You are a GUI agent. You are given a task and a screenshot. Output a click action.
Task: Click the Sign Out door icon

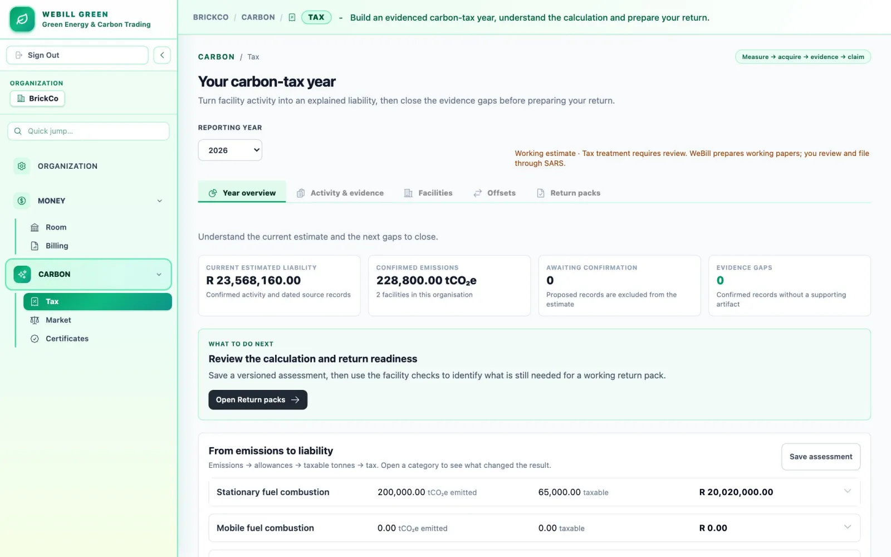tap(19, 55)
